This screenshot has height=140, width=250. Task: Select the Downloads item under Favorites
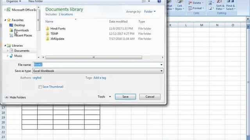[x=21, y=30]
